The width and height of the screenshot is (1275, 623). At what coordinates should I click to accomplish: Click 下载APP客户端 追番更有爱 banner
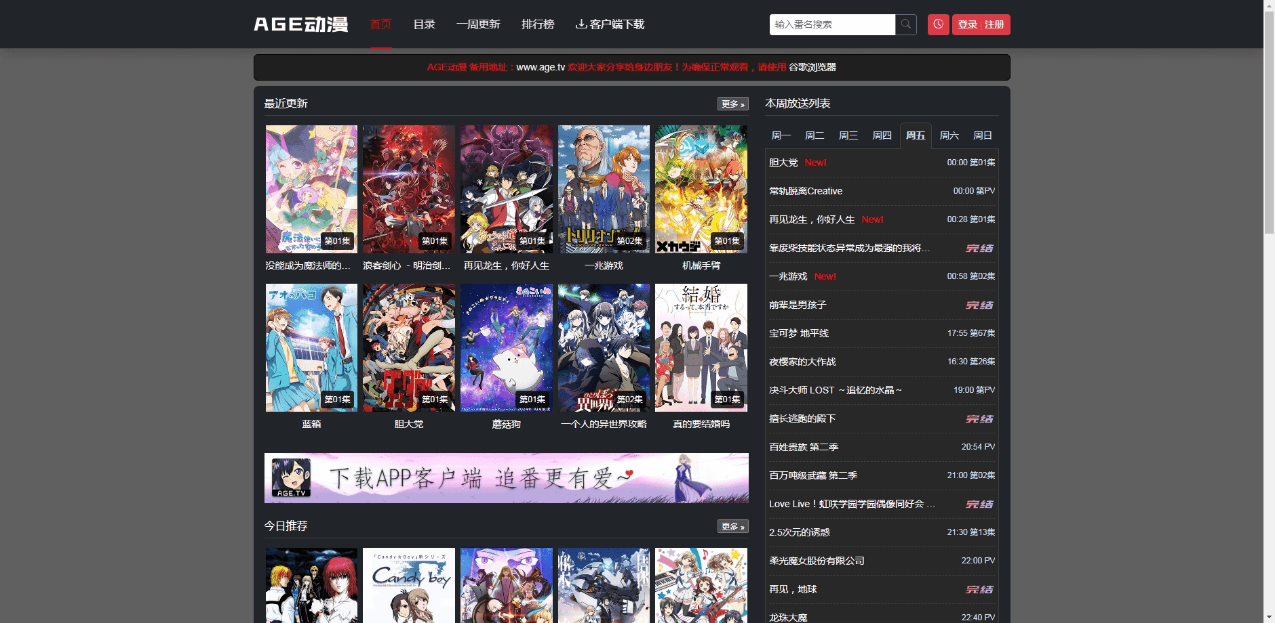pos(507,478)
